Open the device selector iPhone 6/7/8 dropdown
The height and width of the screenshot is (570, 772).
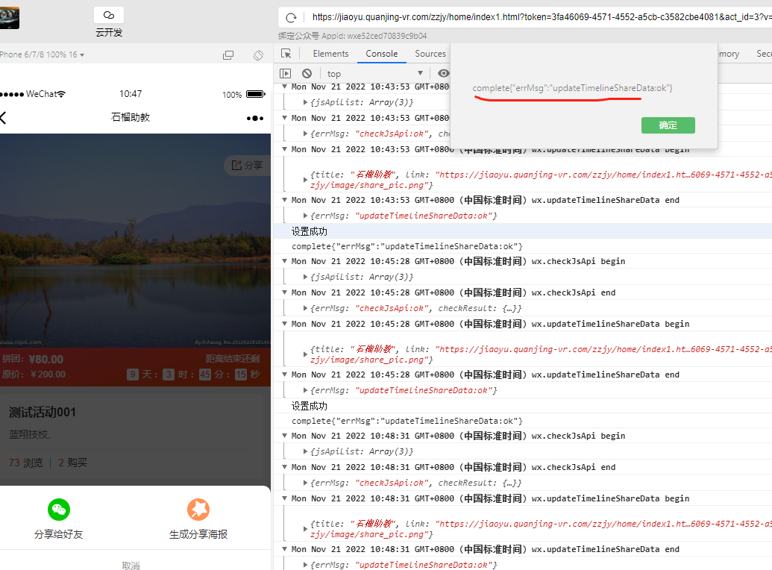[42, 54]
